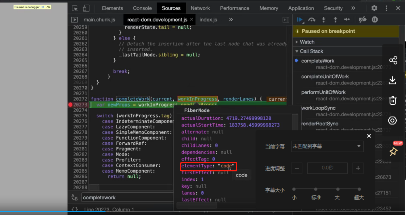
Task: Click the 0.0秒 timing adjustment field
Action: pyautogui.click(x=327, y=168)
